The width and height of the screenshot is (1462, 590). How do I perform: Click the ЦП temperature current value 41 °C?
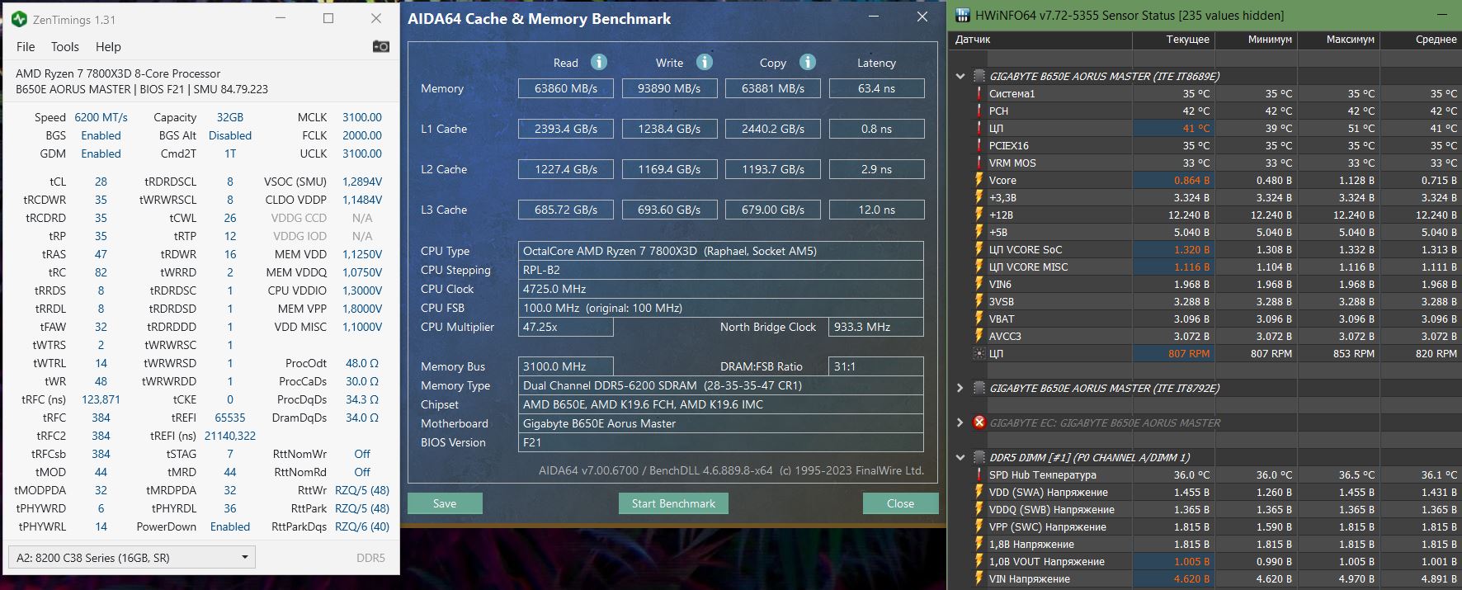pyautogui.click(x=1196, y=128)
